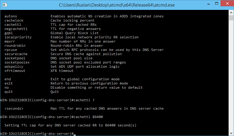Click the window title path text
The height and width of the screenshot is (136, 234).
pos(117,5)
